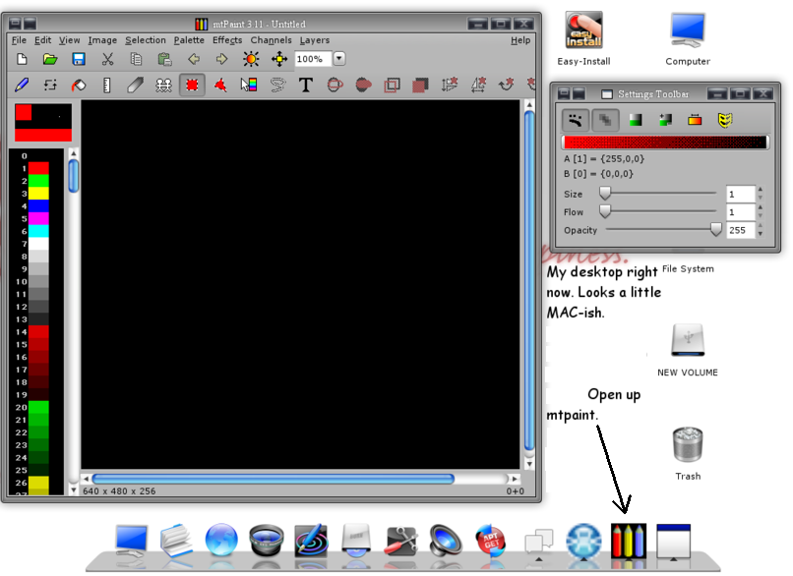Choose the smudge tool
793x576 pixels.
click(135, 86)
